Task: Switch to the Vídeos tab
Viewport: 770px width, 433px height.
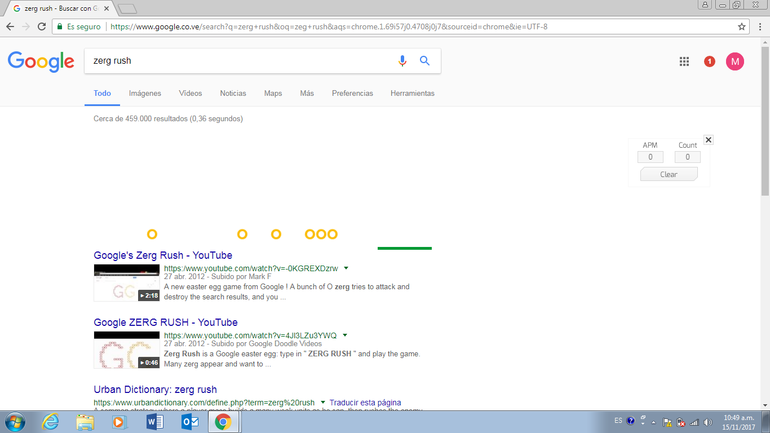Action: (191, 94)
